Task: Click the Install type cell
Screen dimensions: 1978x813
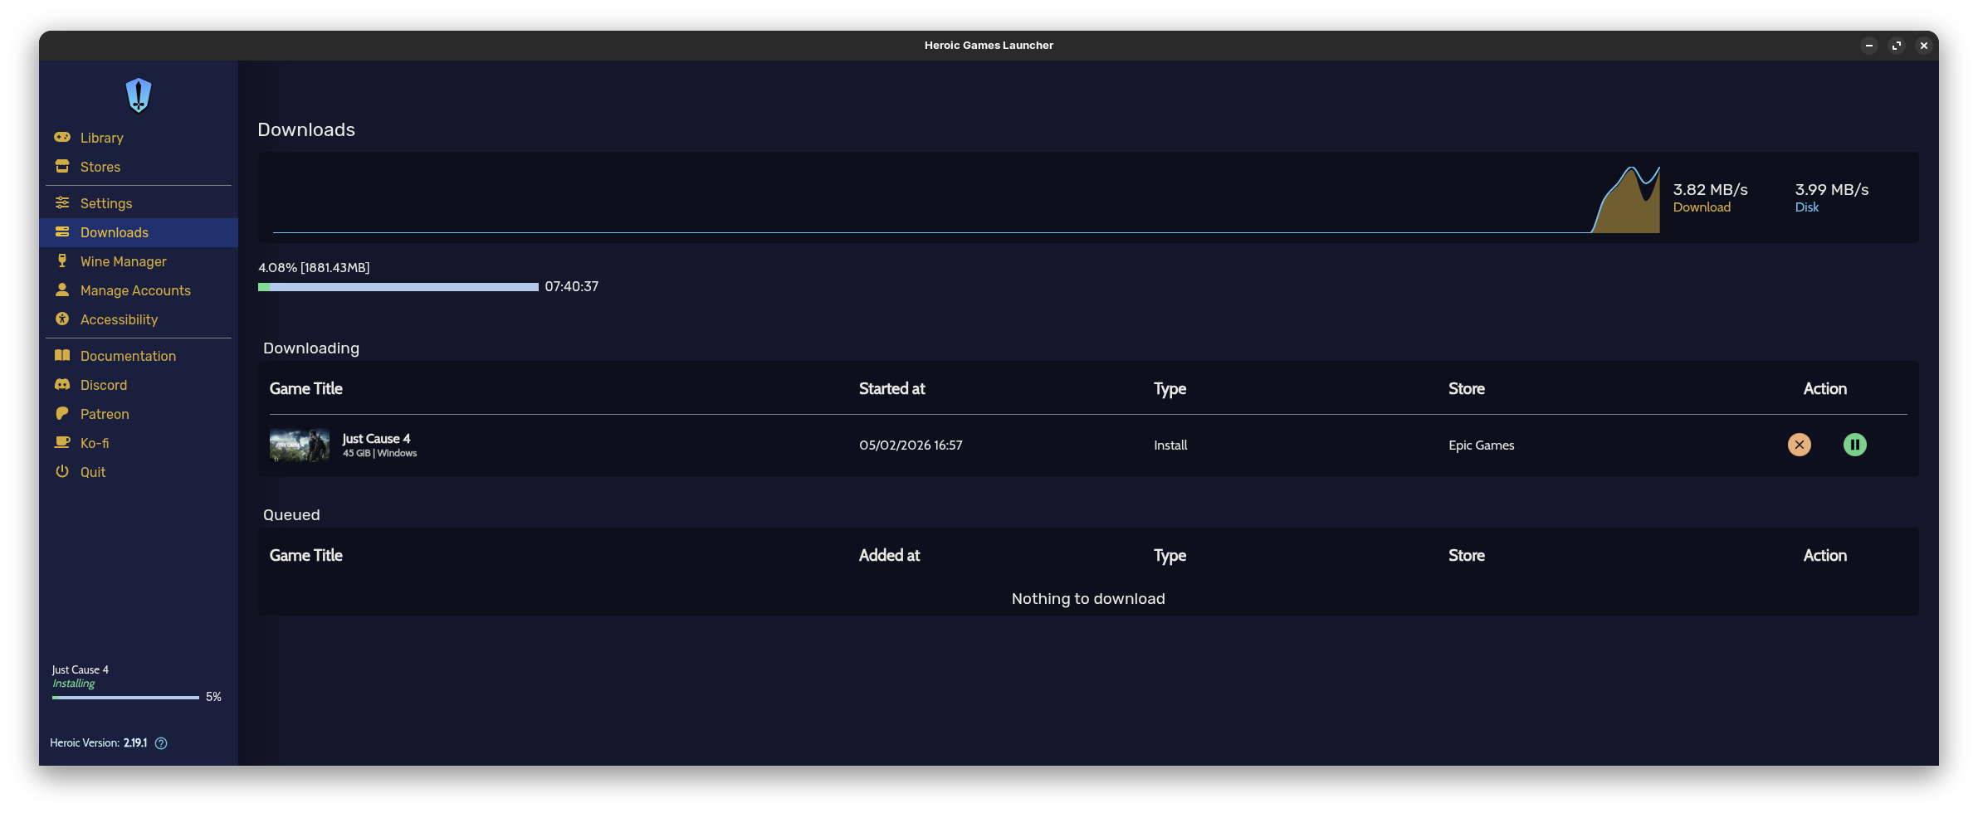Action: [1170, 445]
